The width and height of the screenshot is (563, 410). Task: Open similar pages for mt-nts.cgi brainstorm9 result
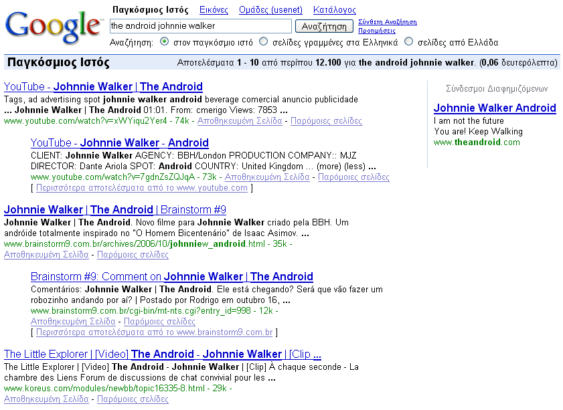pyautogui.click(x=159, y=322)
